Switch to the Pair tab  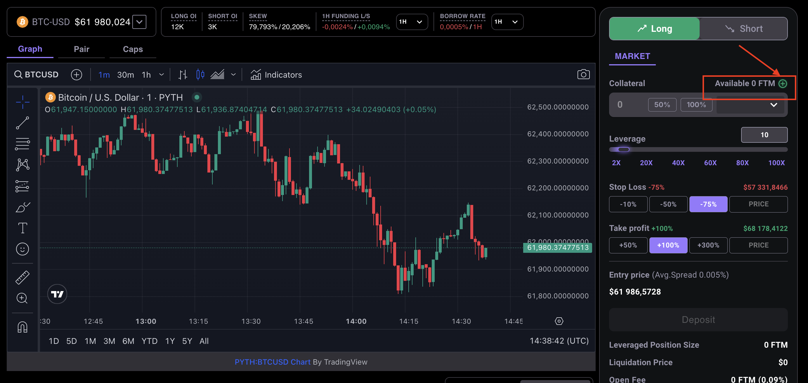tap(81, 49)
